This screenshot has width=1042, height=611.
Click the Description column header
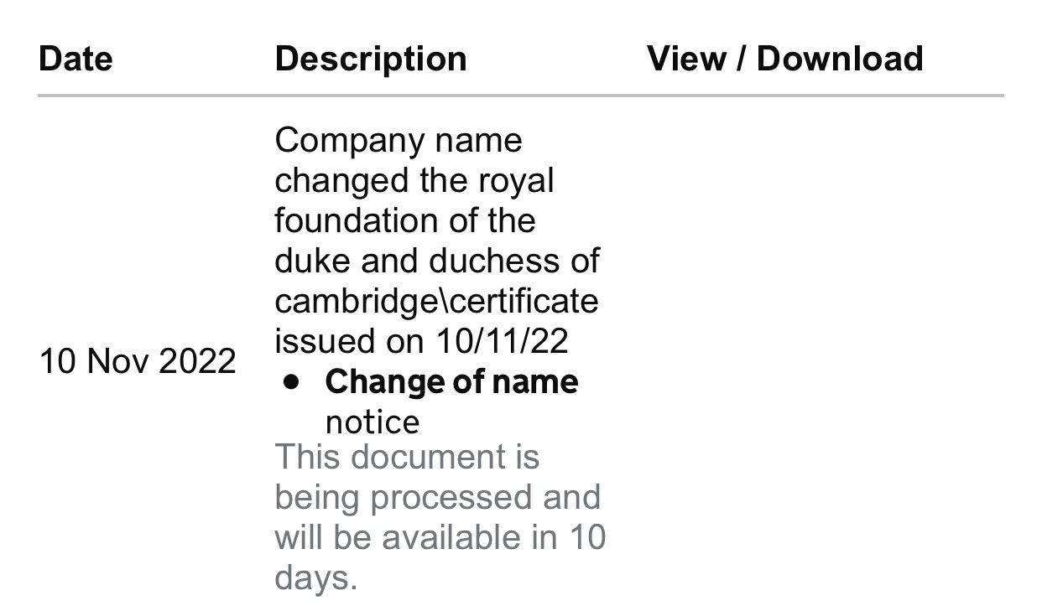(370, 59)
